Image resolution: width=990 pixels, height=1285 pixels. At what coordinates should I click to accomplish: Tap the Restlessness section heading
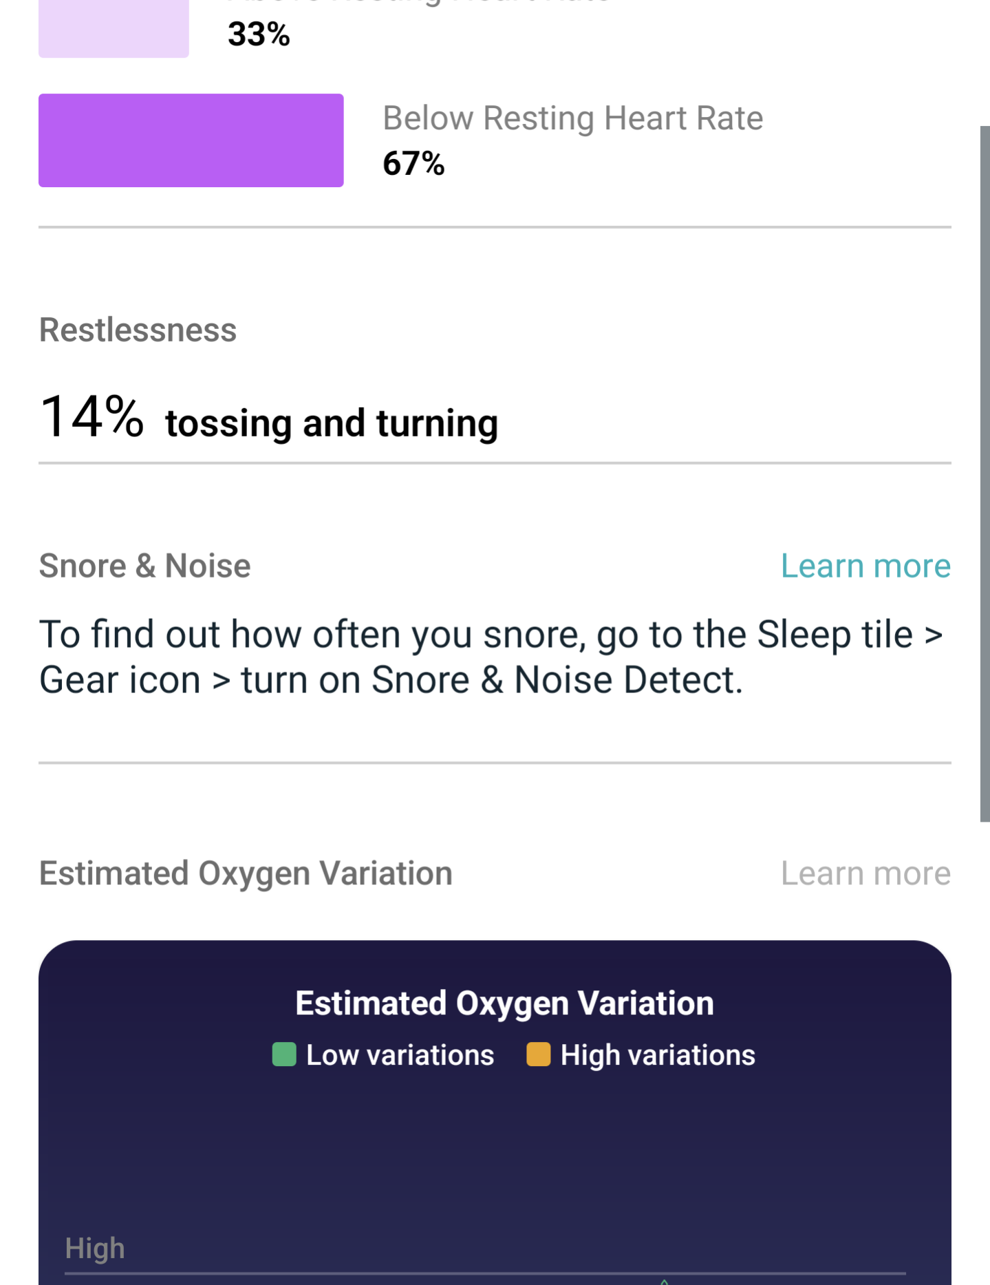click(x=138, y=330)
